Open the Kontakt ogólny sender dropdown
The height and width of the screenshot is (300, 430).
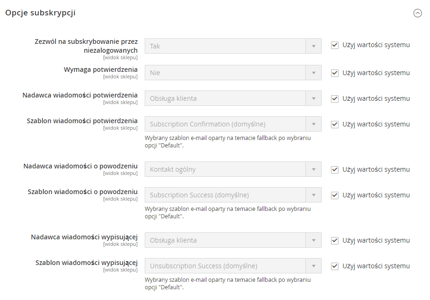tap(233, 169)
